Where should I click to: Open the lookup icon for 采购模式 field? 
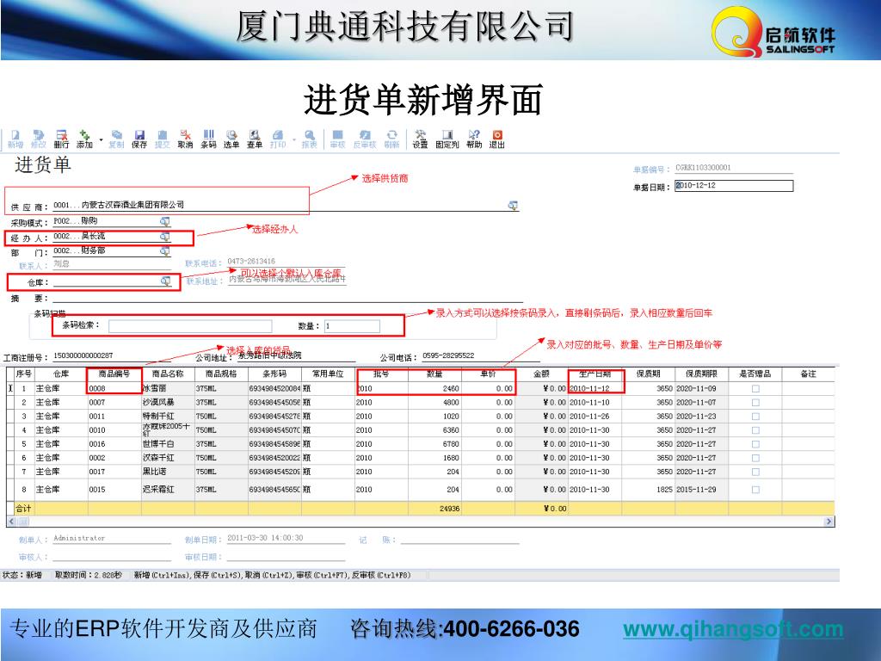coord(164,221)
